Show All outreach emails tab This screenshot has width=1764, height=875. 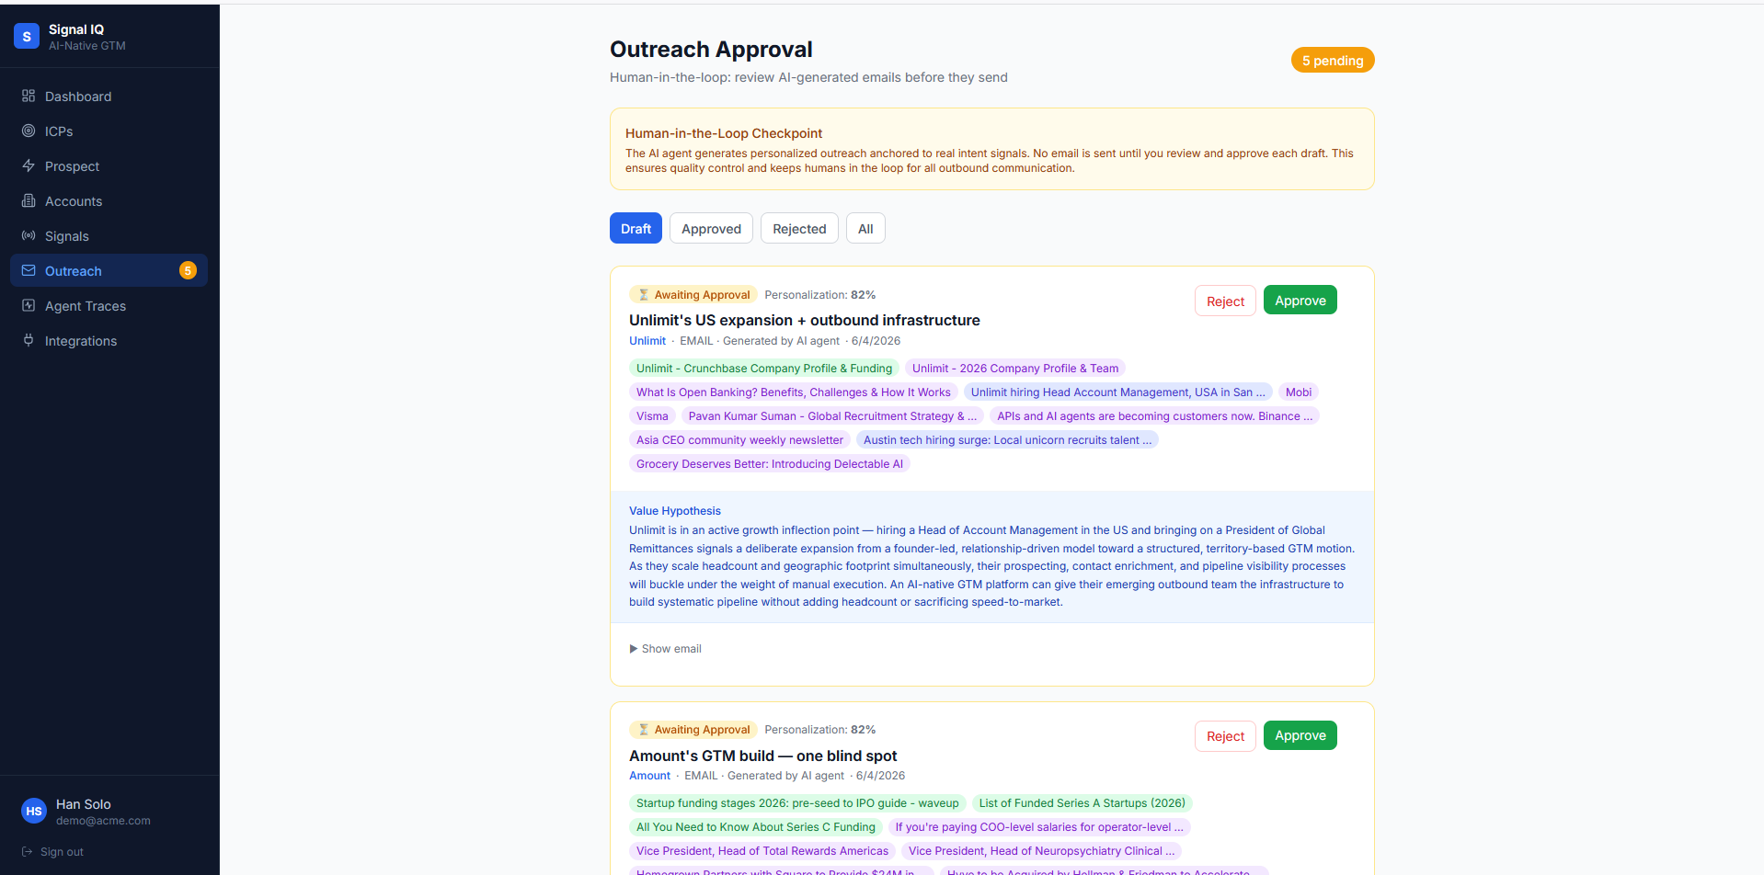coord(865,228)
